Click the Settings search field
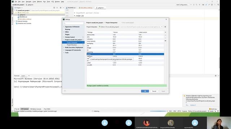The width and height of the screenshot is (231, 129). click(x=73, y=23)
